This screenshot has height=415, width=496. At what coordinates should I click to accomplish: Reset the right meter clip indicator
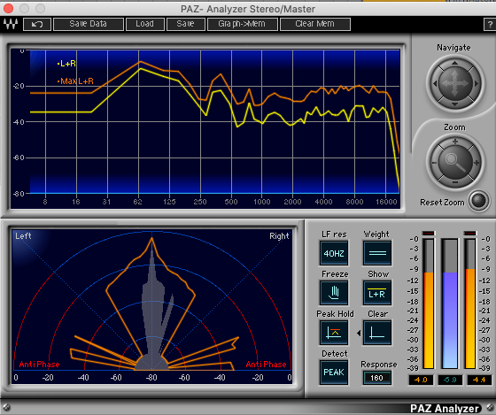[x=469, y=234]
